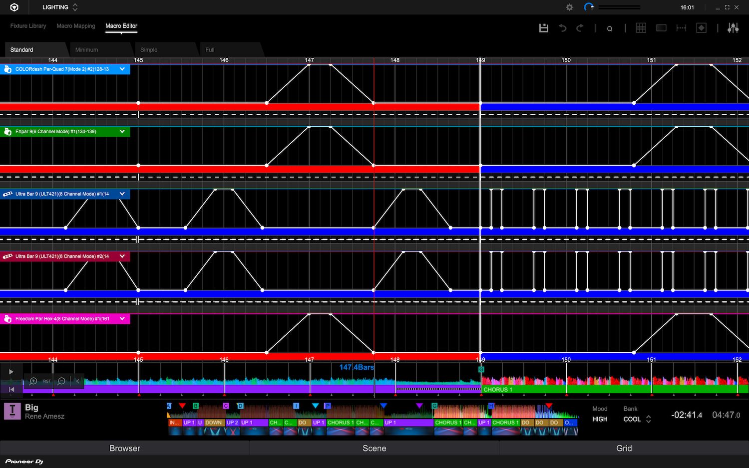The image size is (749, 468).
Task: Undo the last macro edit
Action: (562, 28)
